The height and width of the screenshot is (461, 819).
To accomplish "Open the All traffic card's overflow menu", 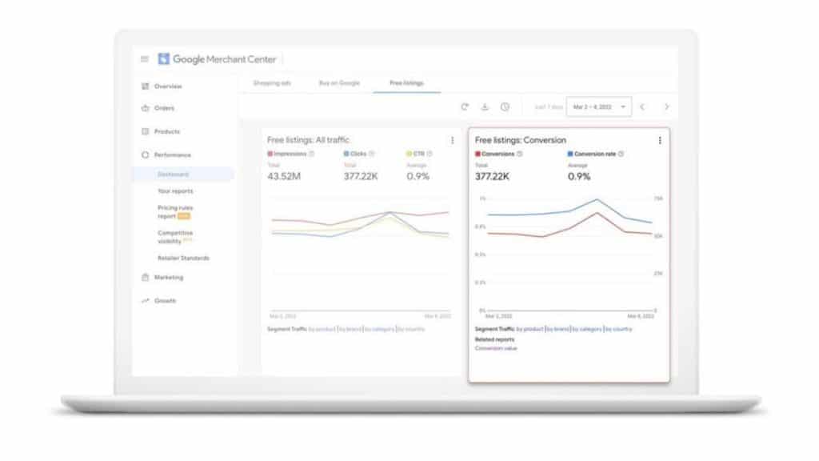I will pos(453,139).
